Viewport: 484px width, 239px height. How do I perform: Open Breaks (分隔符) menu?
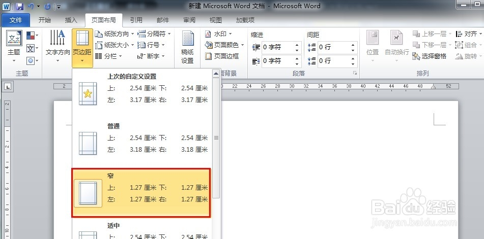154,34
